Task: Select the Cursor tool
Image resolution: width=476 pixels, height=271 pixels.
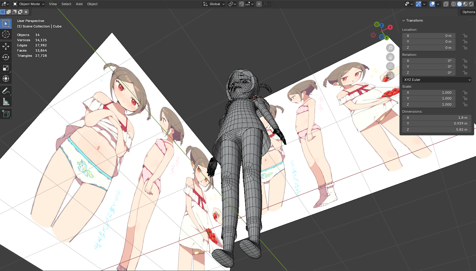Action: (6, 34)
